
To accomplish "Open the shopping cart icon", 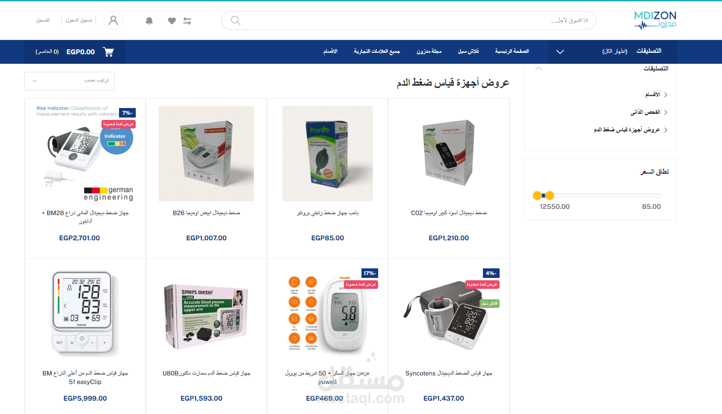I will [109, 52].
